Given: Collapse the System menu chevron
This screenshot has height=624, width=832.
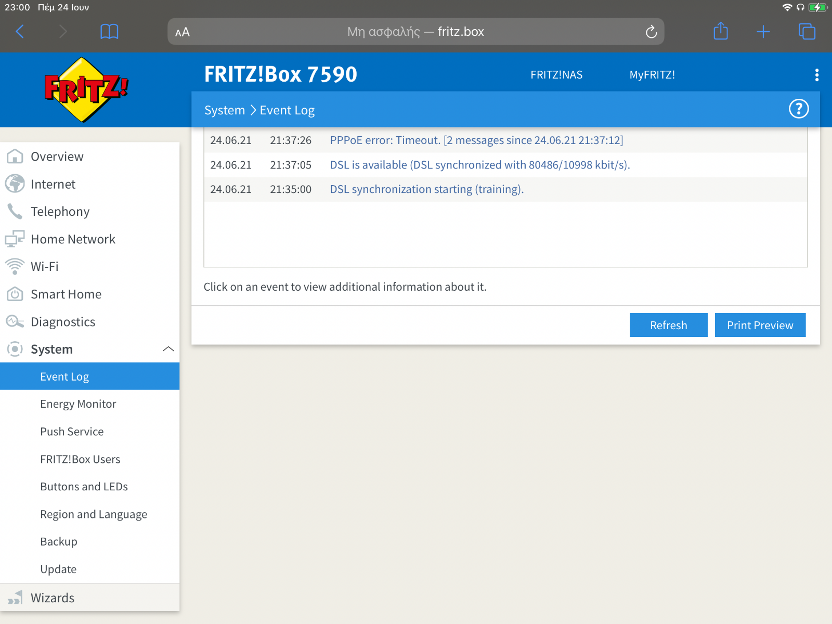Looking at the screenshot, I should point(168,349).
